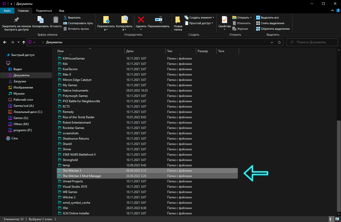This screenshot has height=222, width=341.
Task: Click the Документы address bar path
Action: point(54,42)
